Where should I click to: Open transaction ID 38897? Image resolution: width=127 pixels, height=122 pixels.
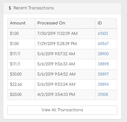pyautogui.click(x=103, y=74)
